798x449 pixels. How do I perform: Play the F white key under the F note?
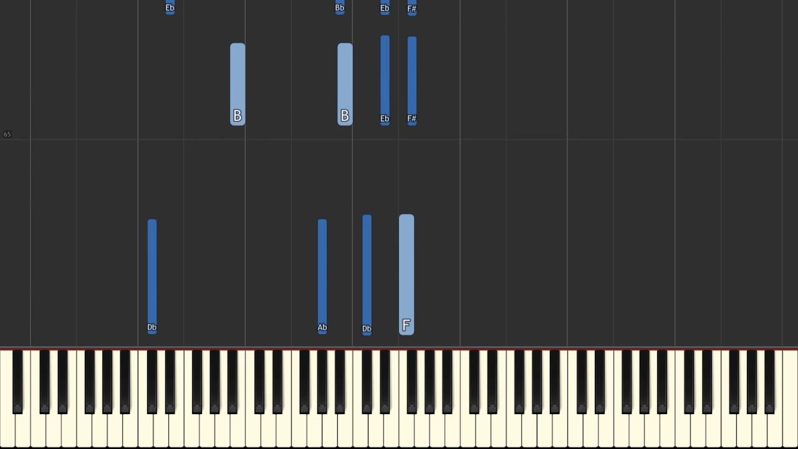click(x=406, y=430)
